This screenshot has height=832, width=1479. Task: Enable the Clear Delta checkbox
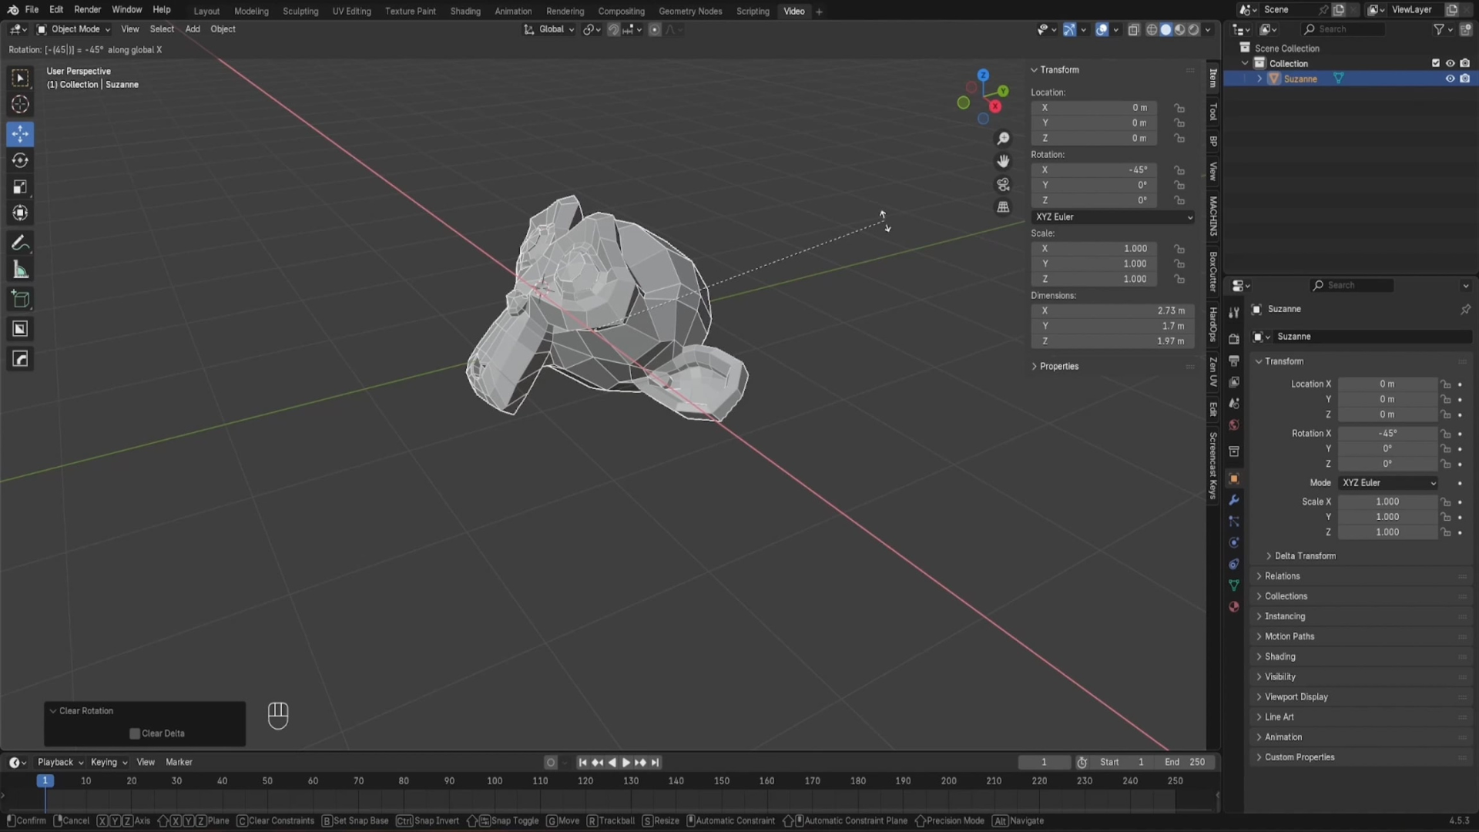click(135, 733)
